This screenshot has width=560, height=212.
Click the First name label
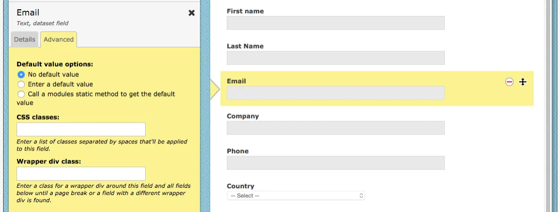(x=245, y=11)
